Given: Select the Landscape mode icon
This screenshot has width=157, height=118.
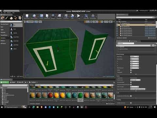Looking at the screenshot, I should point(11,18).
